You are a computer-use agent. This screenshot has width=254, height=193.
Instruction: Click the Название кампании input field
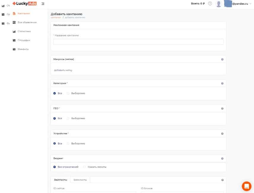click(138, 42)
